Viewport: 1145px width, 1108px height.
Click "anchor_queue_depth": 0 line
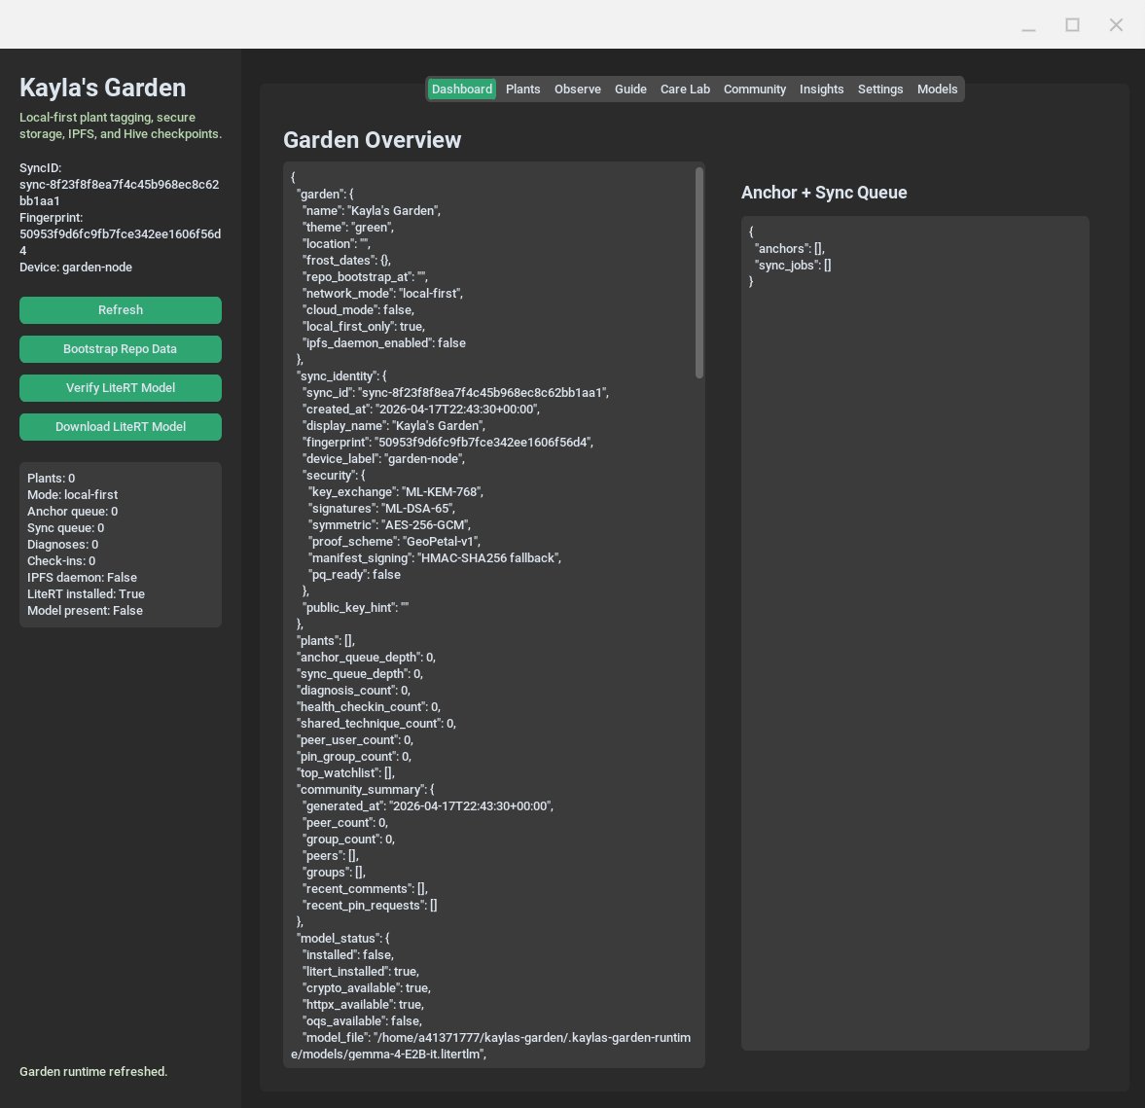click(x=366, y=658)
